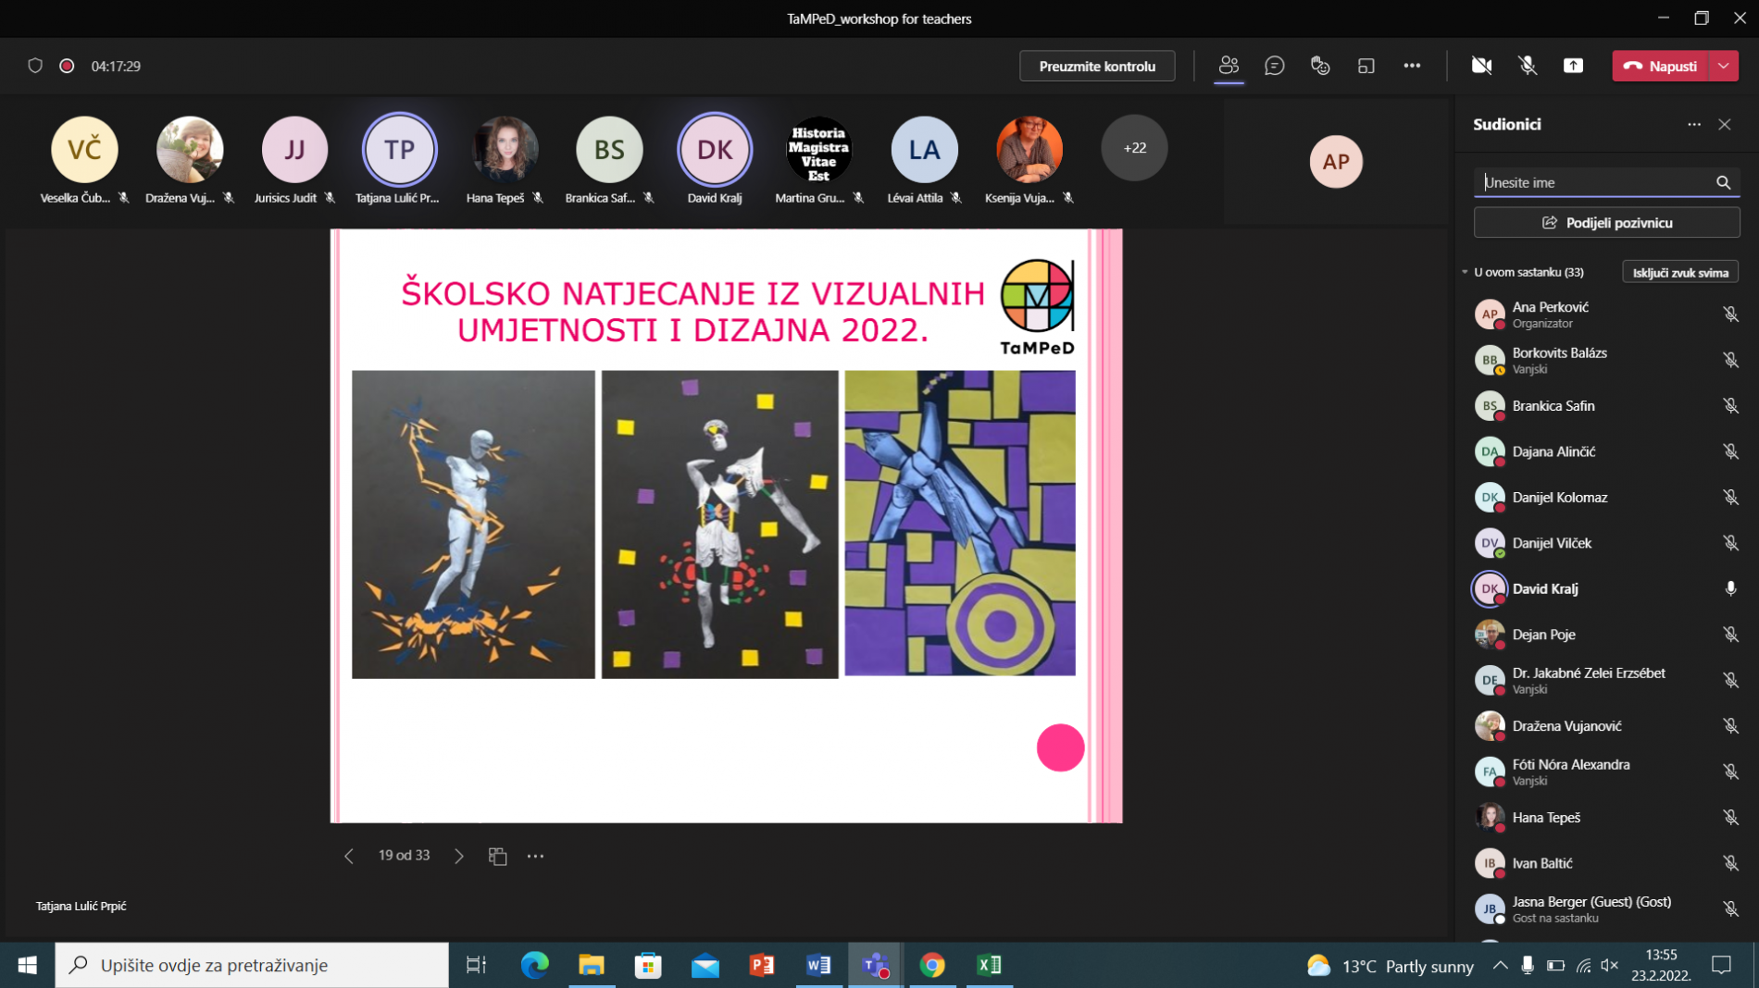Open Microsoft Edge from the taskbar

534,965
